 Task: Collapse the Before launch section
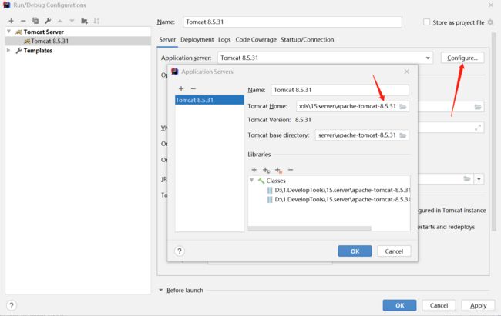point(161,290)
